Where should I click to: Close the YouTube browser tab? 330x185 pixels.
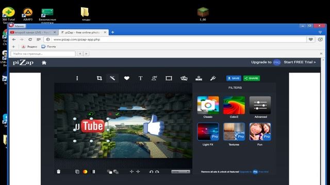(x=55, y=32)
